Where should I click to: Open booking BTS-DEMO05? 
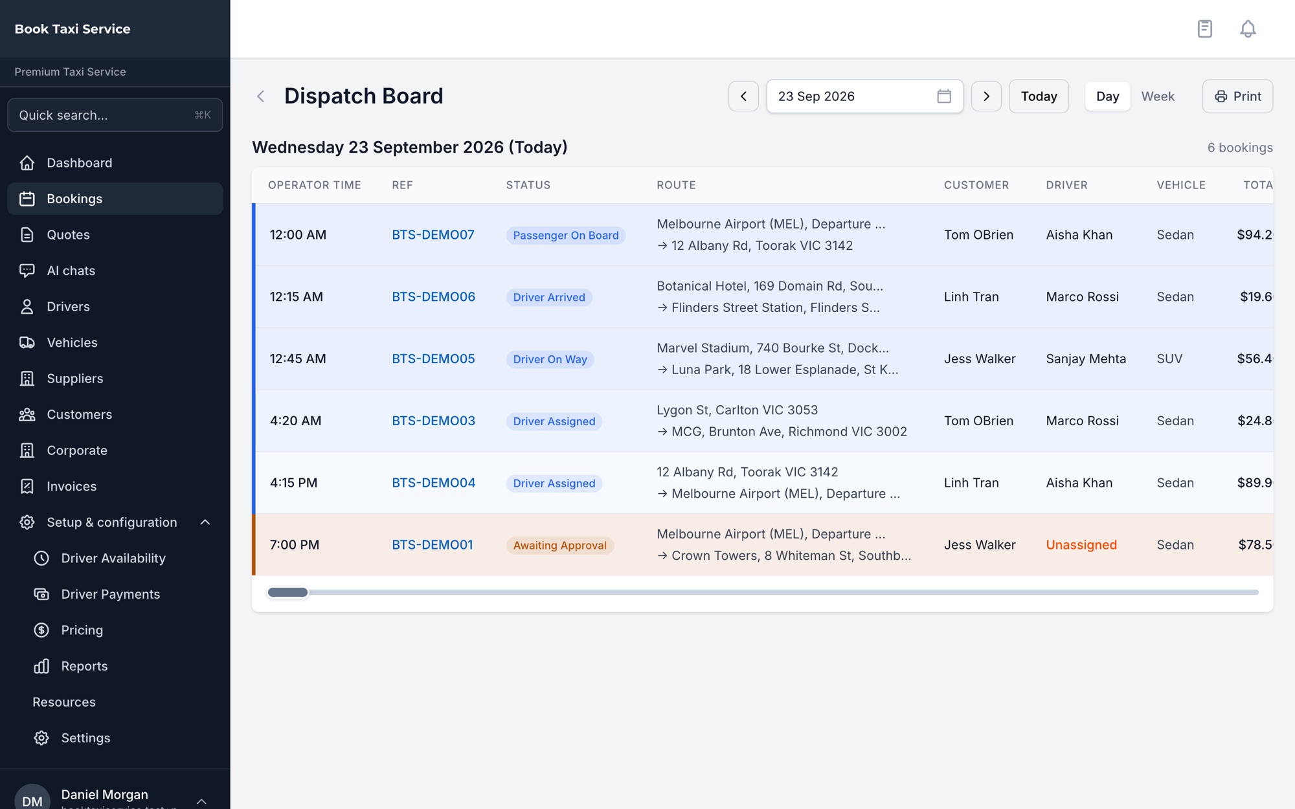(433, 359)
